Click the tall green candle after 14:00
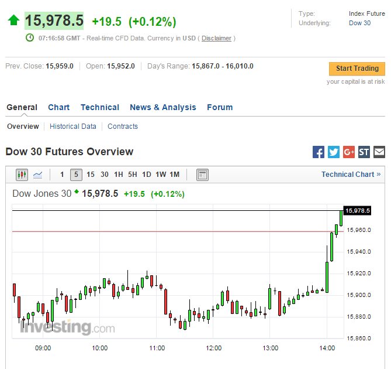This screenshot has width=391, height=369. (331, 247)
